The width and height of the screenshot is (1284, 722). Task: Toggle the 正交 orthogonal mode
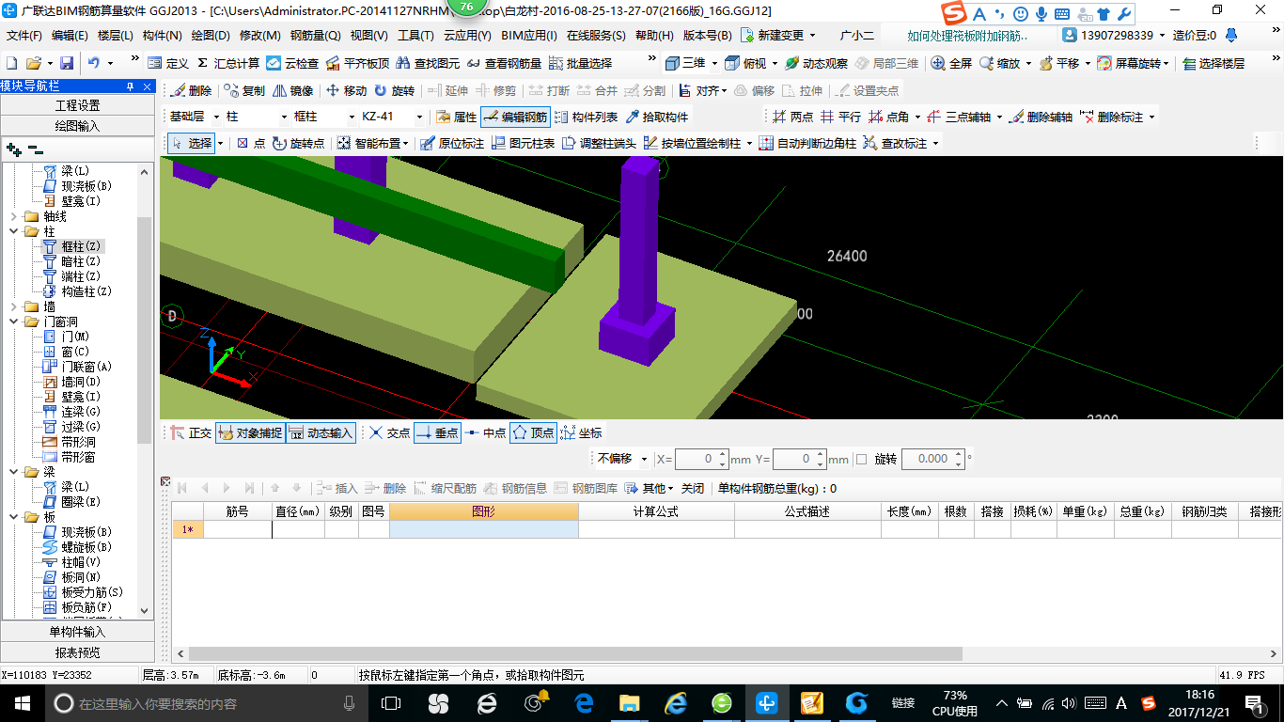192,432
